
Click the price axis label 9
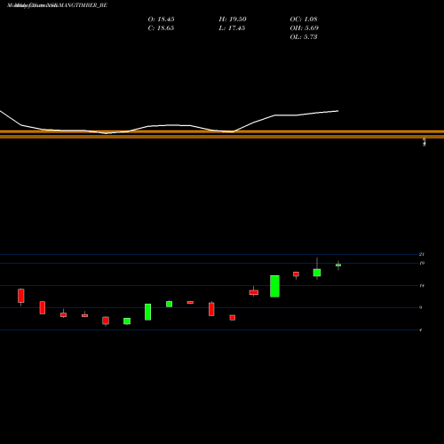(x=421, y=307)
